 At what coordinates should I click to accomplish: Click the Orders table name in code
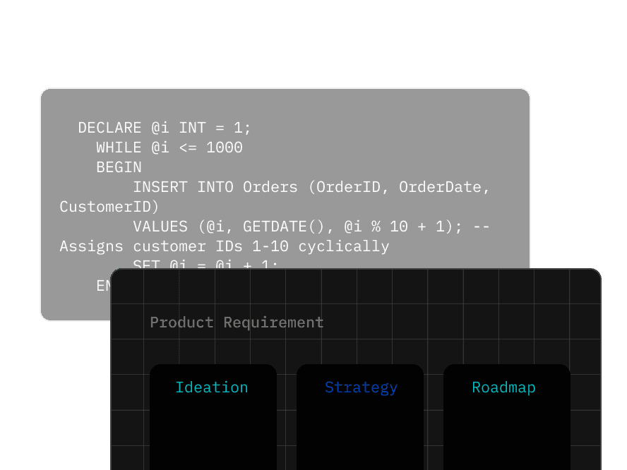coord(270,187)
